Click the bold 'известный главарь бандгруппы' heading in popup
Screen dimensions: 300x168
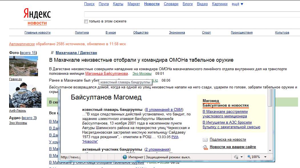click(112, 109)
